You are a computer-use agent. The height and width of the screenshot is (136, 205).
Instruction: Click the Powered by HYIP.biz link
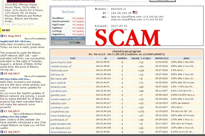68,43
